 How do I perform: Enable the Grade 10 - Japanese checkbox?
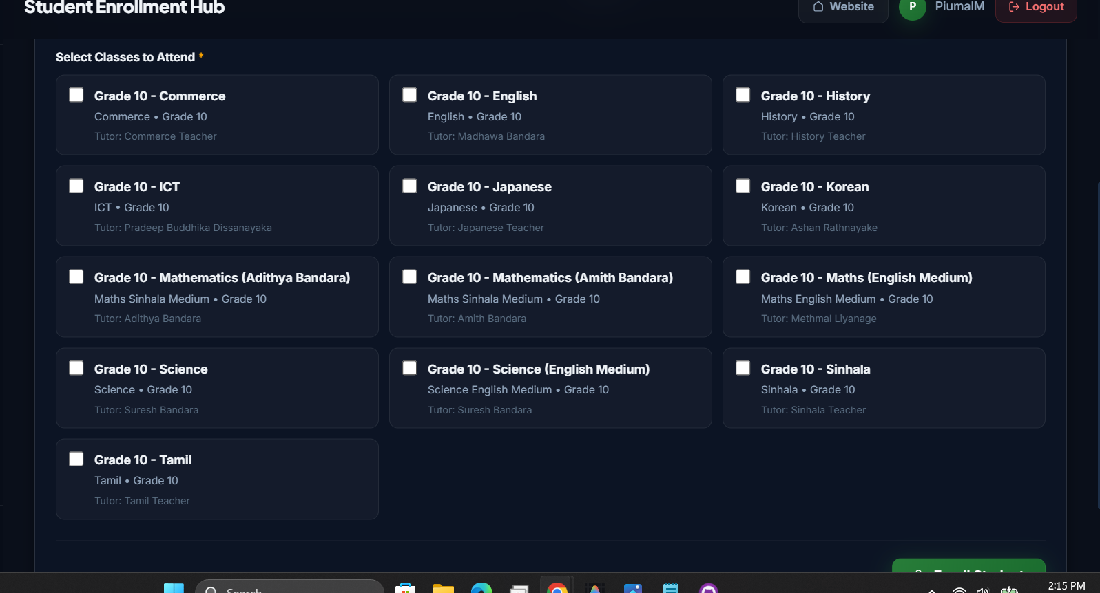(x=410, y=186)
